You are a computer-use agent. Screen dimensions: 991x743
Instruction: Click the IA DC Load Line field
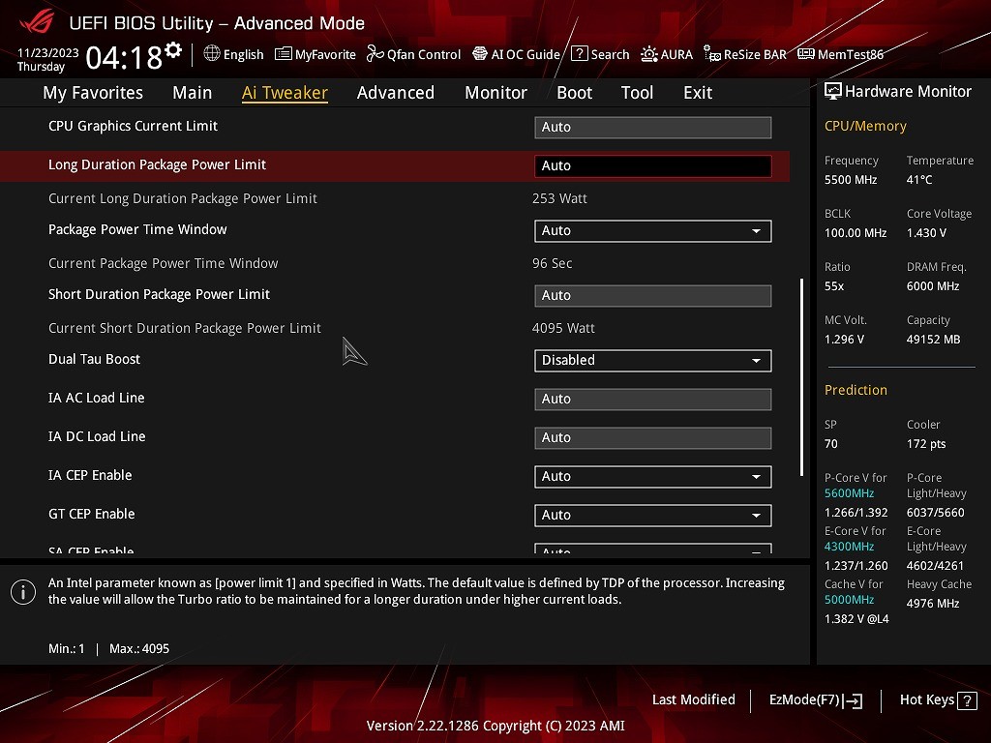tap(653, 438)
